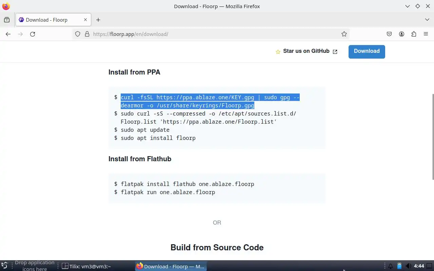Click the Firefox view icon in the tab bar
Image resolution: width=434 pixels, height=271 pixels.
point(7,20)
